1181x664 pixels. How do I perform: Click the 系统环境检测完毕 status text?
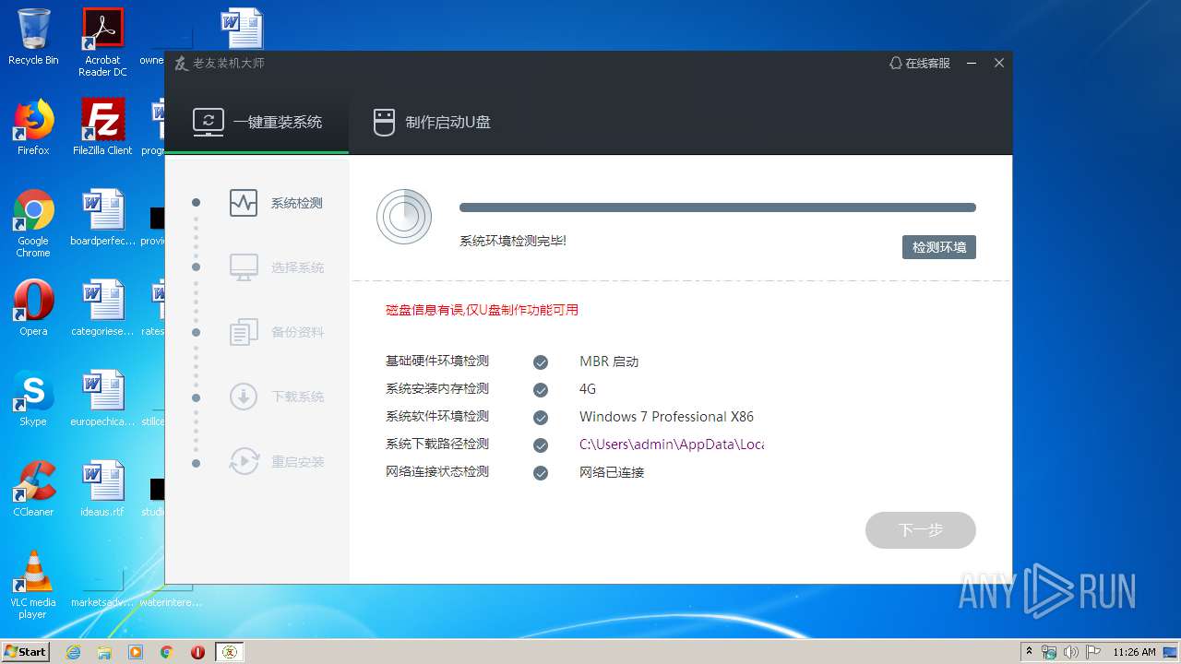(x=513, y=241)
